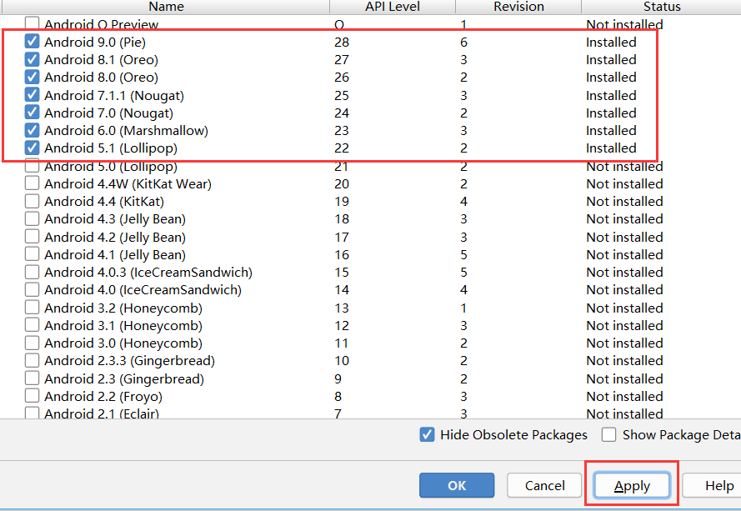
Task: Sort by API Level column header
Action: point(393,7)
